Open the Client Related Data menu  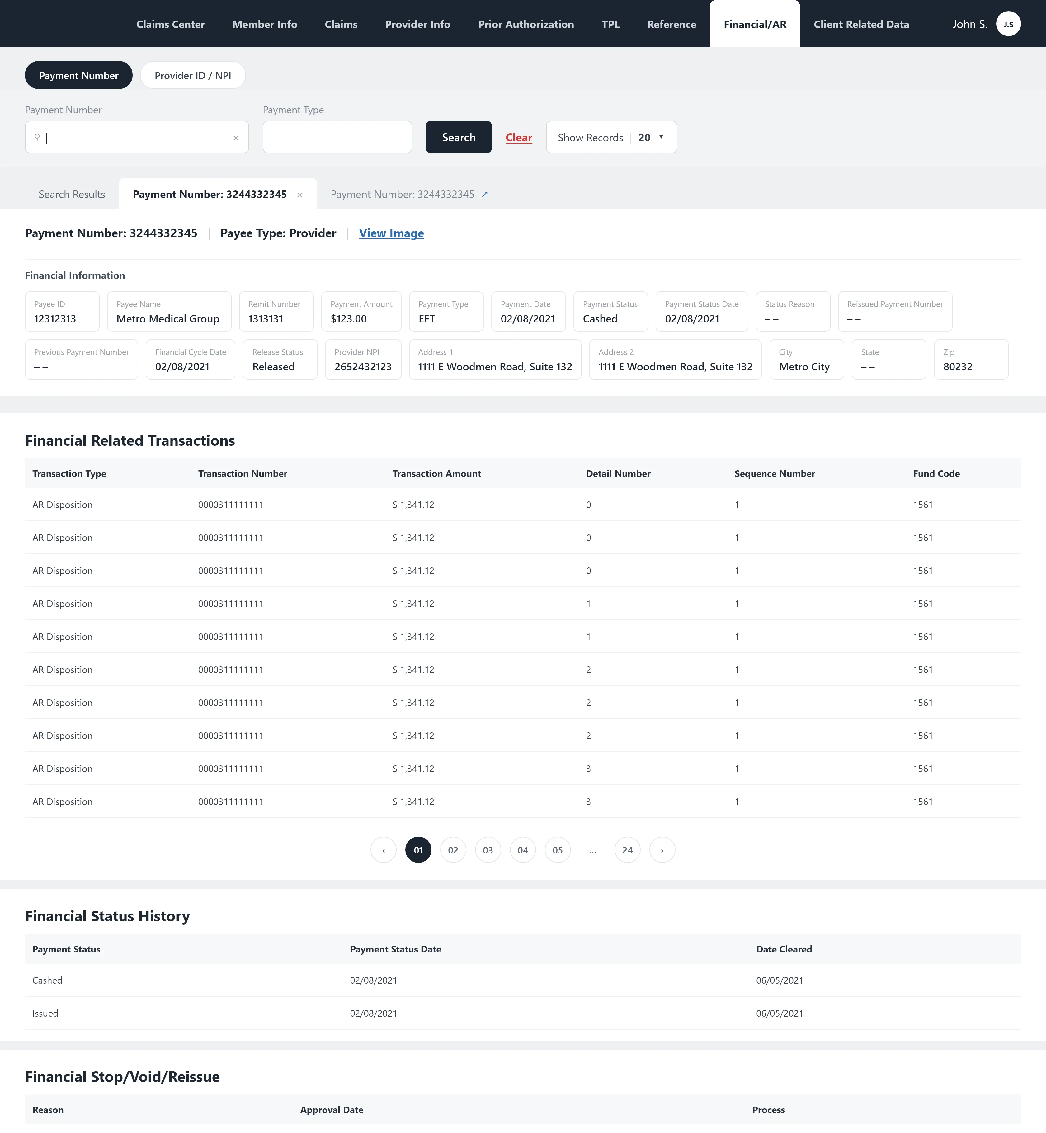861,24
